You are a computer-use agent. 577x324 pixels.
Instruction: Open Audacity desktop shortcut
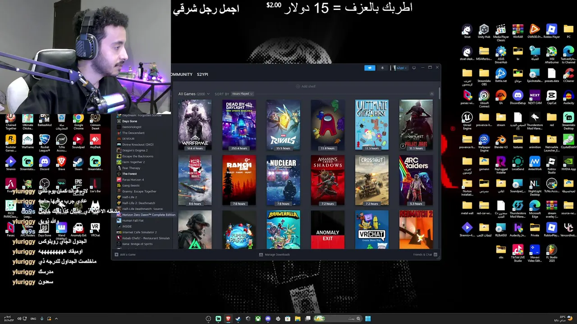click(568, 97)
